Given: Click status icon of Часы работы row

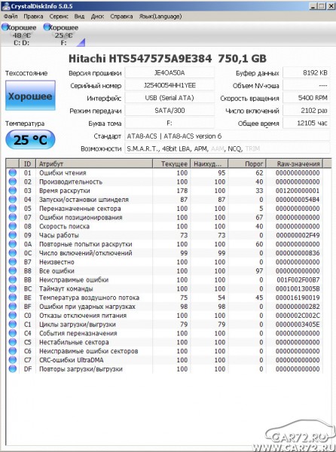Looking at the screenshot, I should (x=12, y=235).
